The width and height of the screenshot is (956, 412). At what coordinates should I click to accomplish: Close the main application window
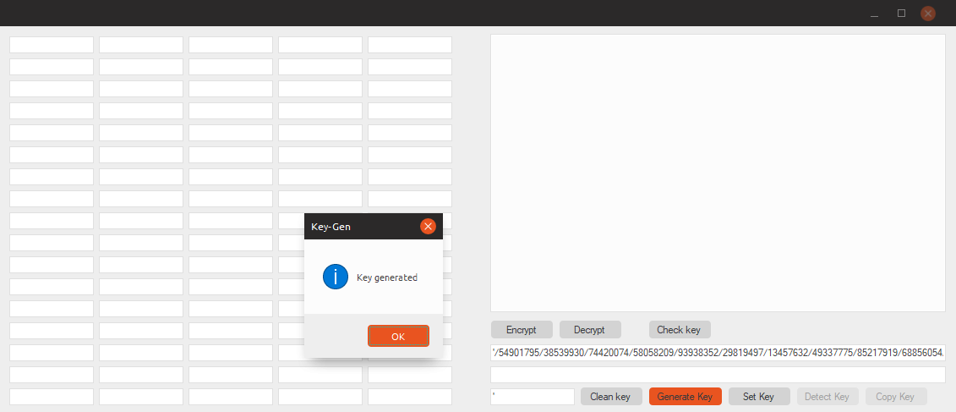coord(928,14)
